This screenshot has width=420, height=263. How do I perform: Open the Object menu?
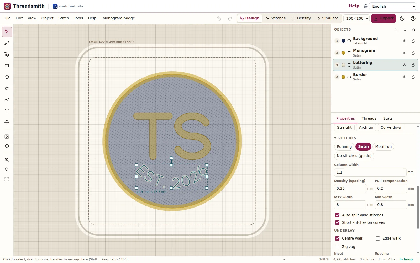coord(47,18)
